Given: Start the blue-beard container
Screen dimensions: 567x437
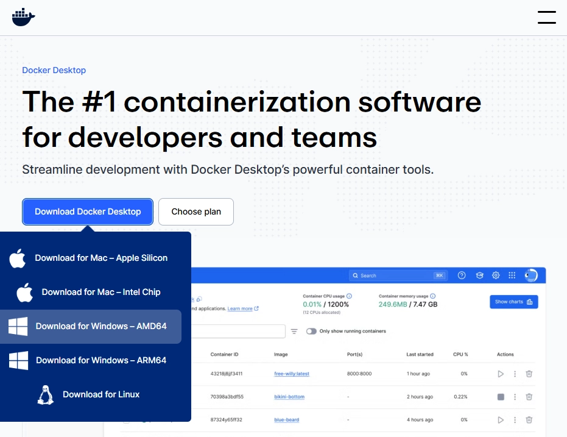Looking at the screenshot, I should [501, 420].
